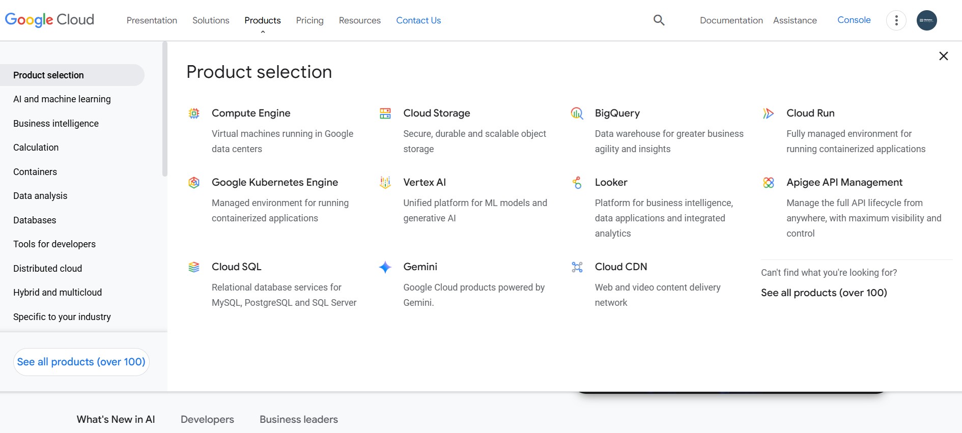Click the Cloud Storage icon

click(x=385, y=113)
